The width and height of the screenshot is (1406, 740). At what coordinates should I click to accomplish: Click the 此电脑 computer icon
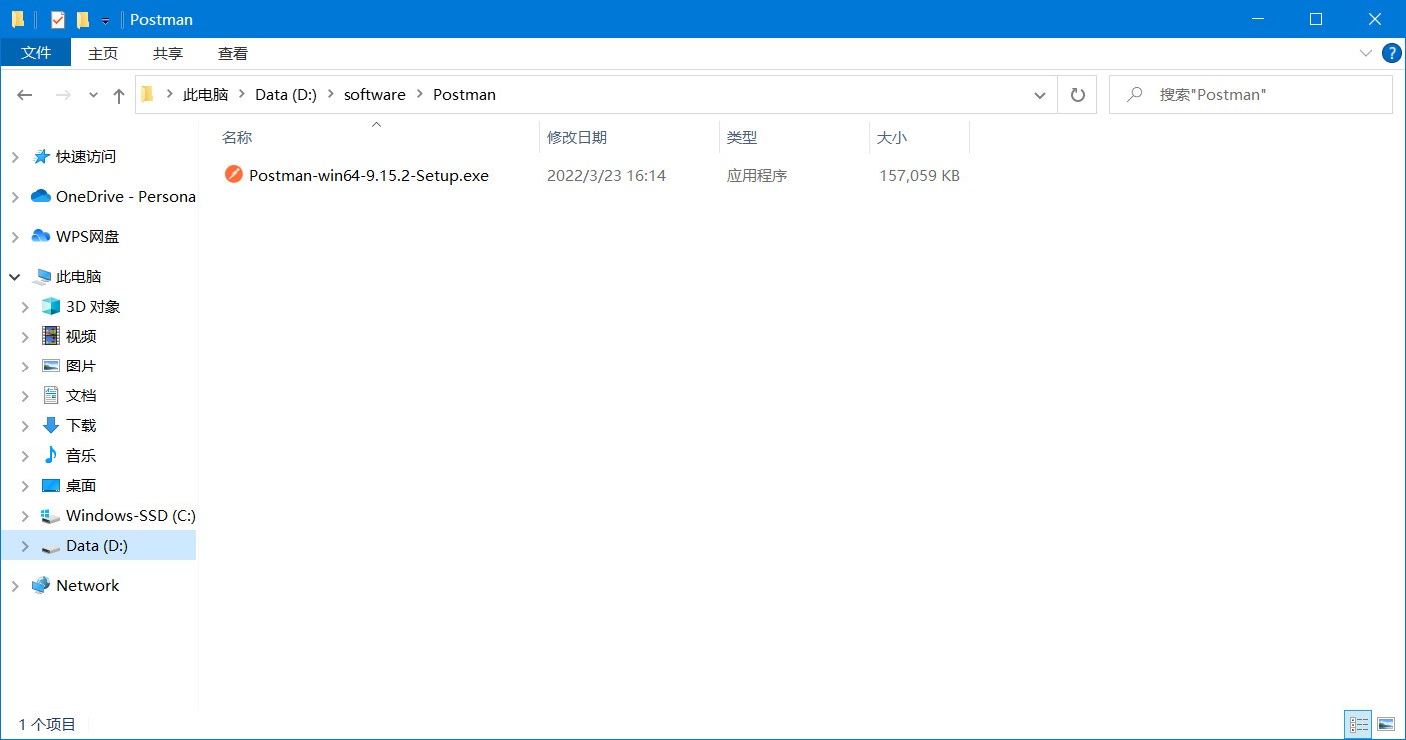[41, 277]
